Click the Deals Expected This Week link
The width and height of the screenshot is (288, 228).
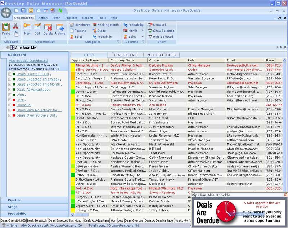[x=38, y=79]
